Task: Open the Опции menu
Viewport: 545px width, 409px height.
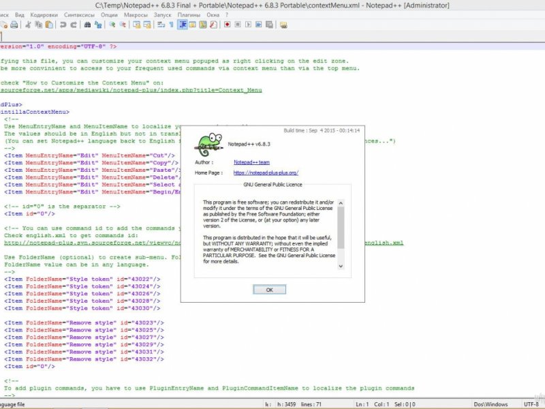Action: coord(109,15)
